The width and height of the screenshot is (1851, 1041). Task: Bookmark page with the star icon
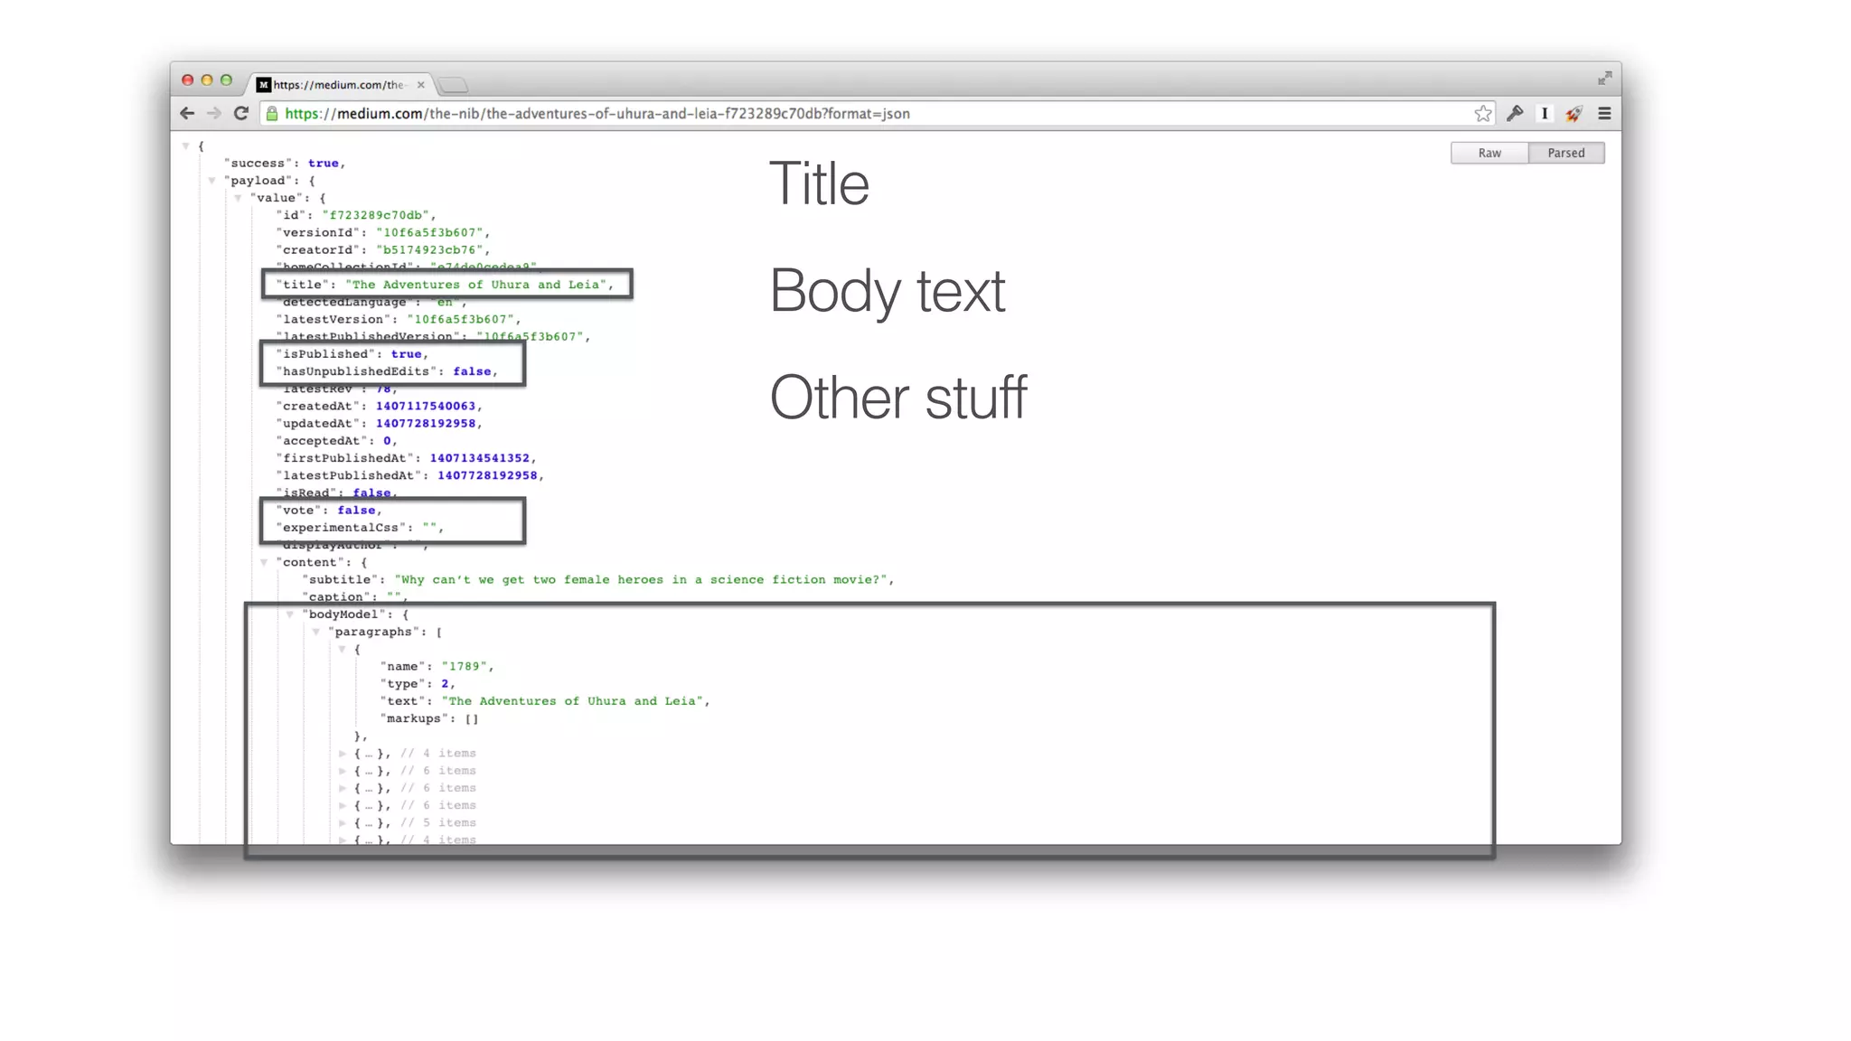pos(1482,113)
